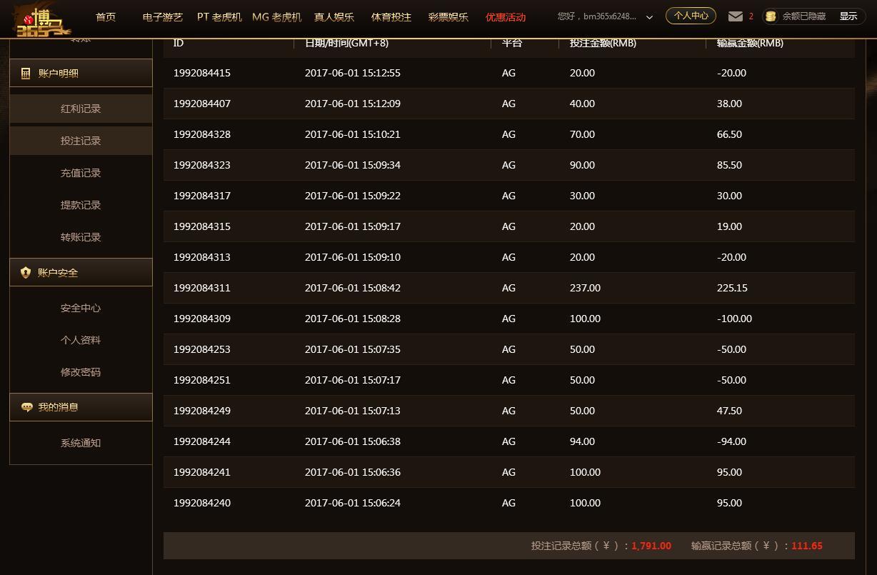Open the 首页 menu item

[106, 16]
